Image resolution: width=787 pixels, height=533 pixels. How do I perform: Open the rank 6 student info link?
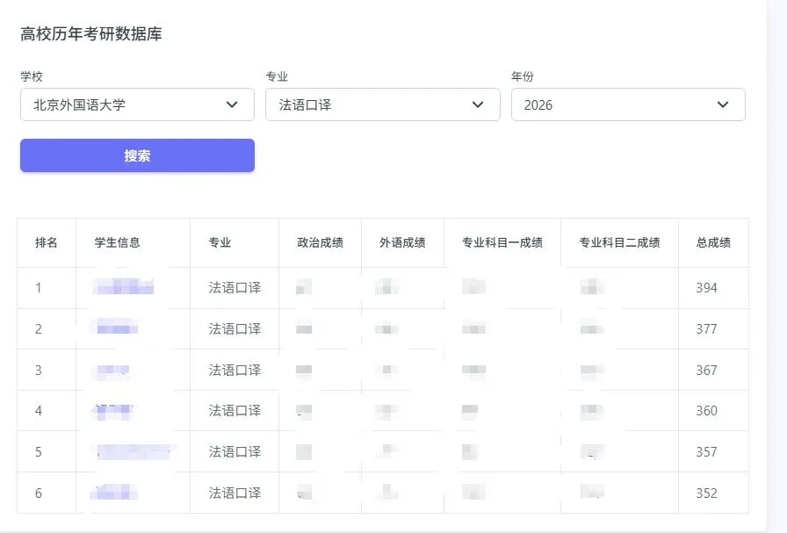click(x=112, y=493)
